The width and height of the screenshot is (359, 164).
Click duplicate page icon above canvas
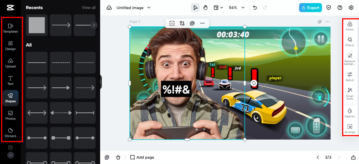click(x=320, y=22)
